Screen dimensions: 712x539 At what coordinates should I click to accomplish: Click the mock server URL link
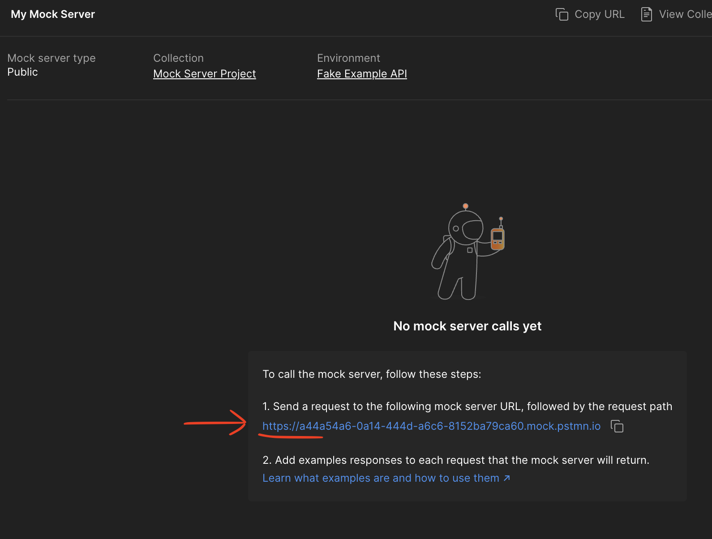(x=431, y=426)
